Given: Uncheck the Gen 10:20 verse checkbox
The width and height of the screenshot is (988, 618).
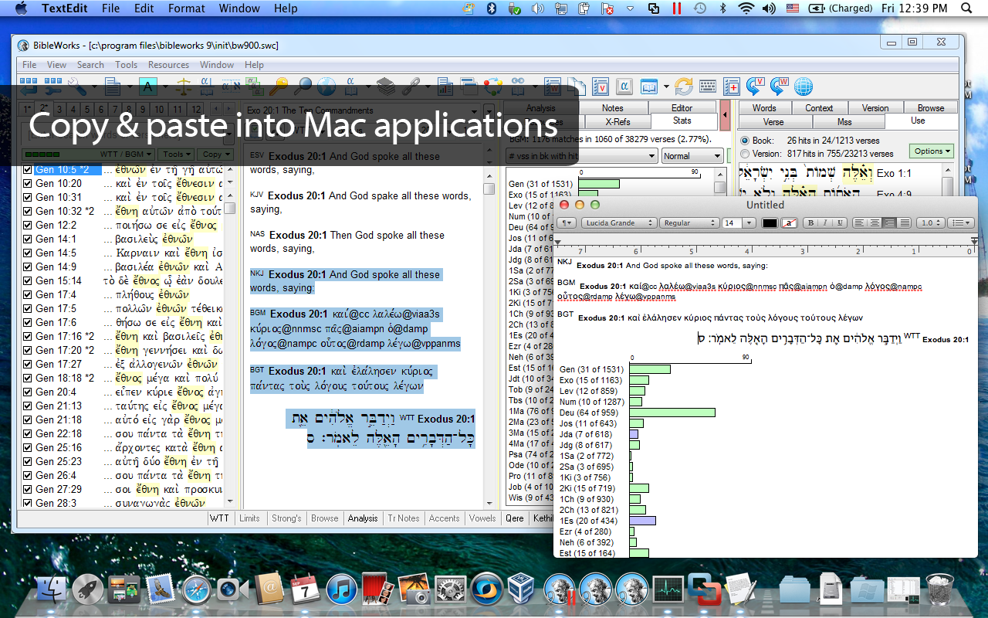Looking at the screenshot, I should (27, 184).
